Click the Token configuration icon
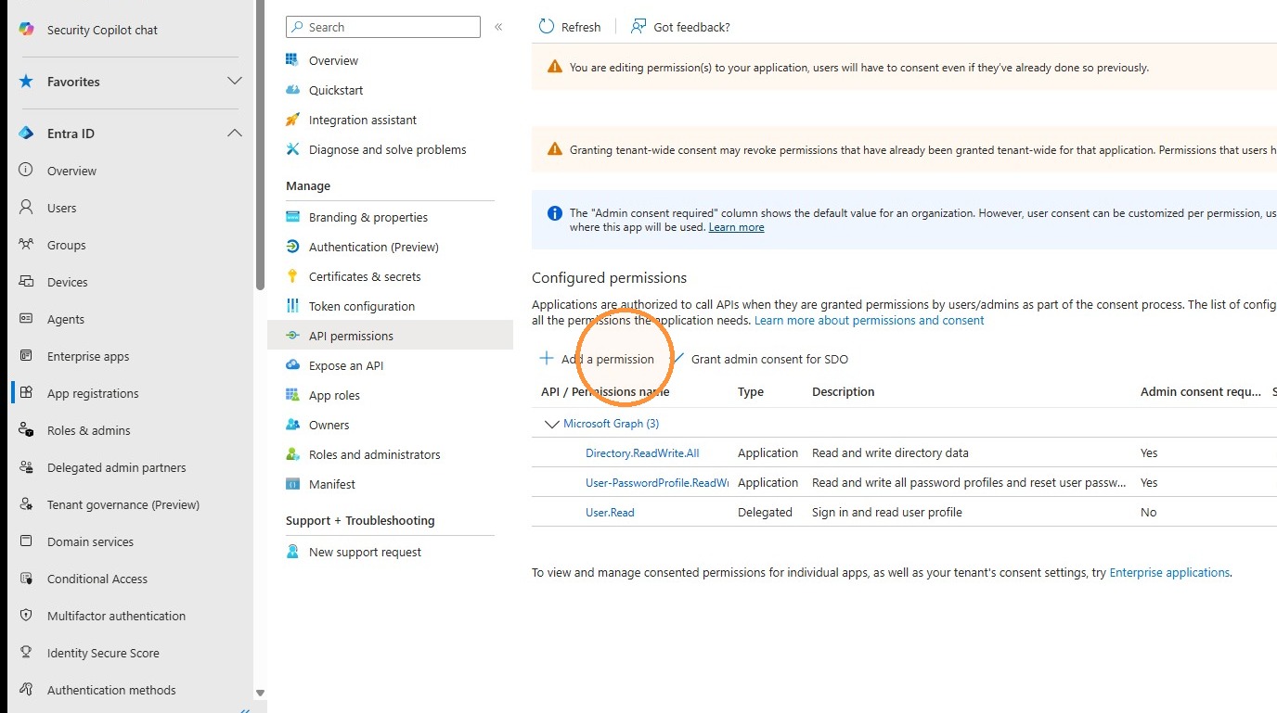Screen dimensions: 1277x713 coord(293,306)
